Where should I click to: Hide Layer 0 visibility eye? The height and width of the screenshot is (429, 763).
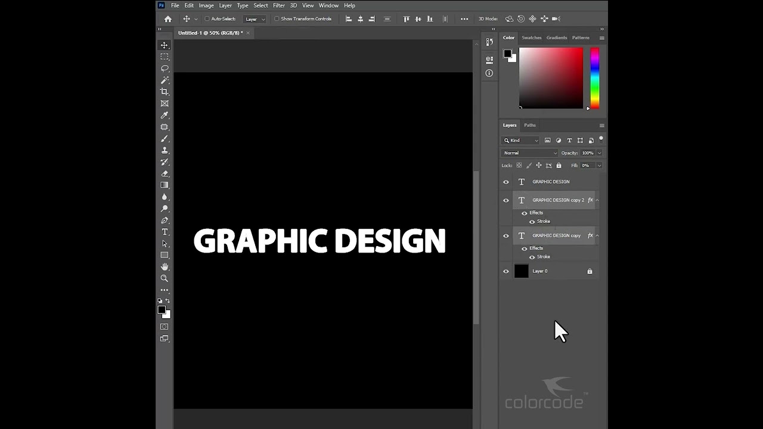tap(506, 271)
